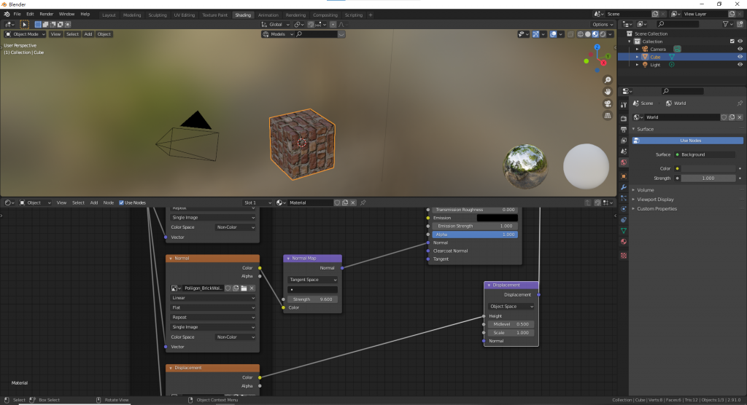The image size is (747, 405).
Task: Open the Tangent Space dropdown
Action: pos(312,280)
